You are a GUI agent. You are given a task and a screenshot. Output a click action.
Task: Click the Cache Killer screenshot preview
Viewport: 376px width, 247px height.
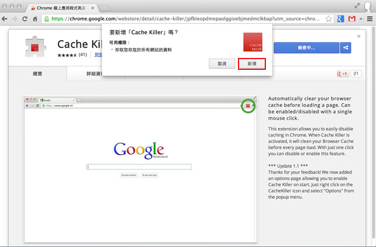pyautogui.click(x=140, y=169)
